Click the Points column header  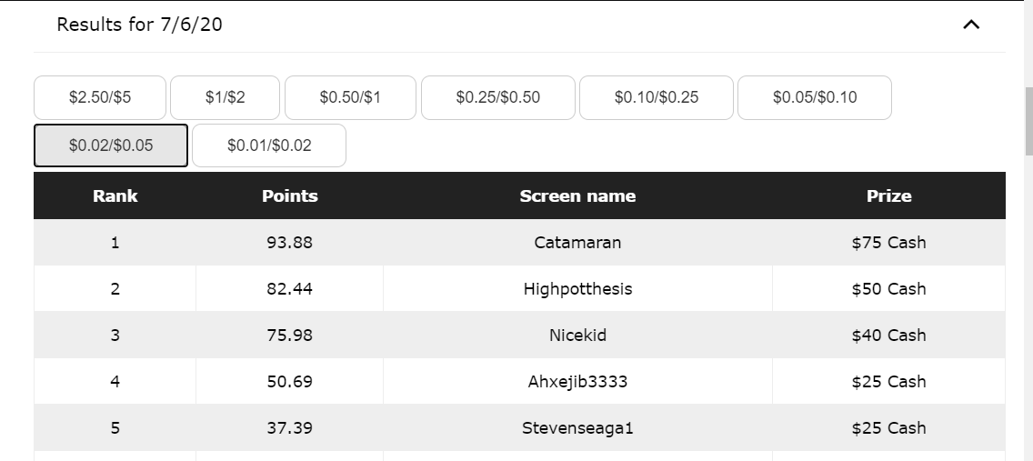point(290,195)
